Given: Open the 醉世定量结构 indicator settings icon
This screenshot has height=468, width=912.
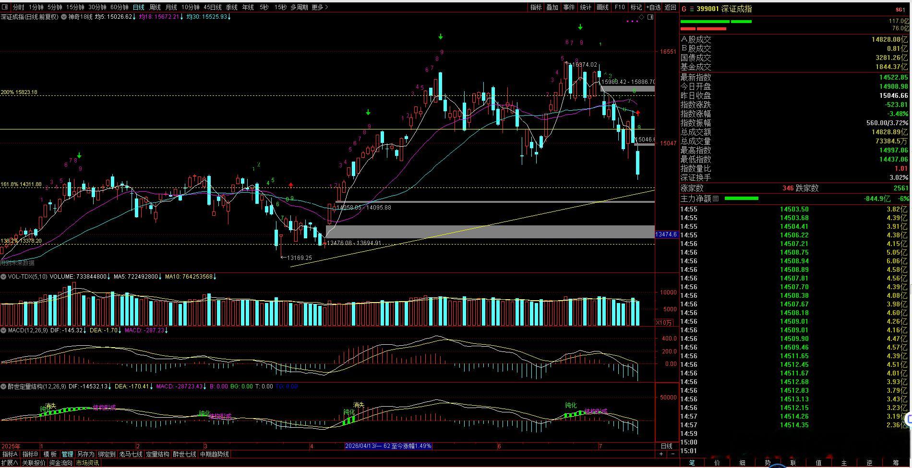Looking at the screenshot, I should (3, 386).
